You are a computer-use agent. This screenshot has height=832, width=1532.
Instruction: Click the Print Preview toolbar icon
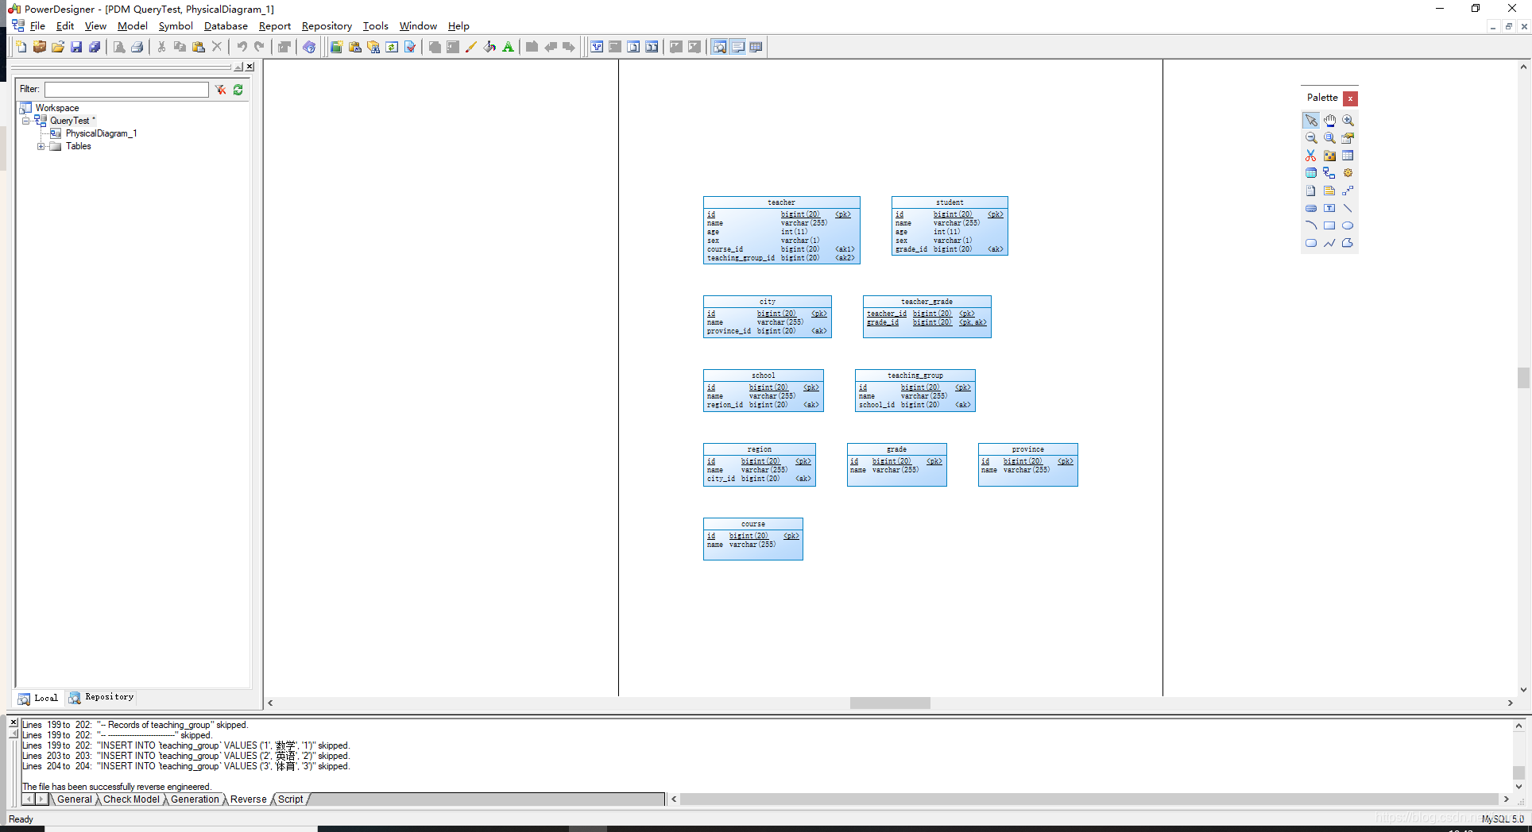119,47
